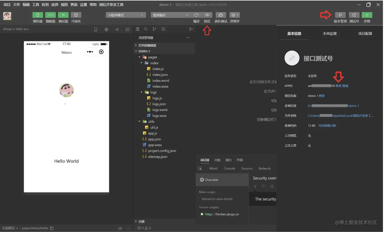This screenshot has width=384, height=232.
Task: Click the user avatar in toolbar
Action: pyautogui.click(x=7, y=16)
